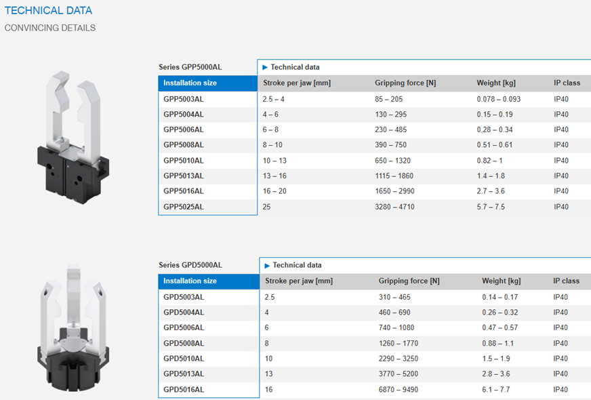The width and height of the screenshot is (591, 400).
Task: Select installation size GPD5003AL
Action: [184, 297]
